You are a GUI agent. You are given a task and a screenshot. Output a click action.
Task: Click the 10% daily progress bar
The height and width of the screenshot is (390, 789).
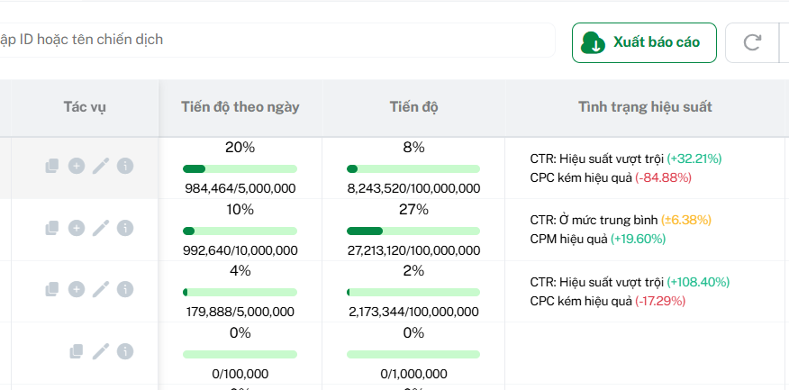point(240,231)
